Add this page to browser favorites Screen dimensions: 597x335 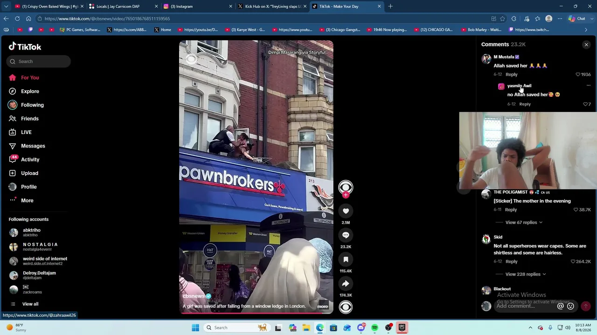pos(502,19)
